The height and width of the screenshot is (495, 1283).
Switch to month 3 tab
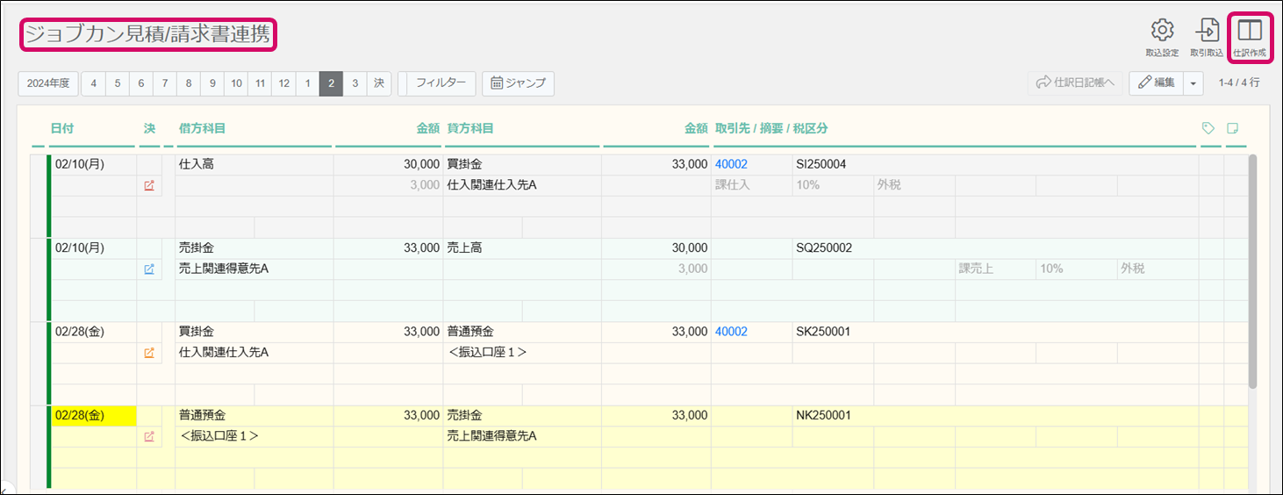click(355, 83)
